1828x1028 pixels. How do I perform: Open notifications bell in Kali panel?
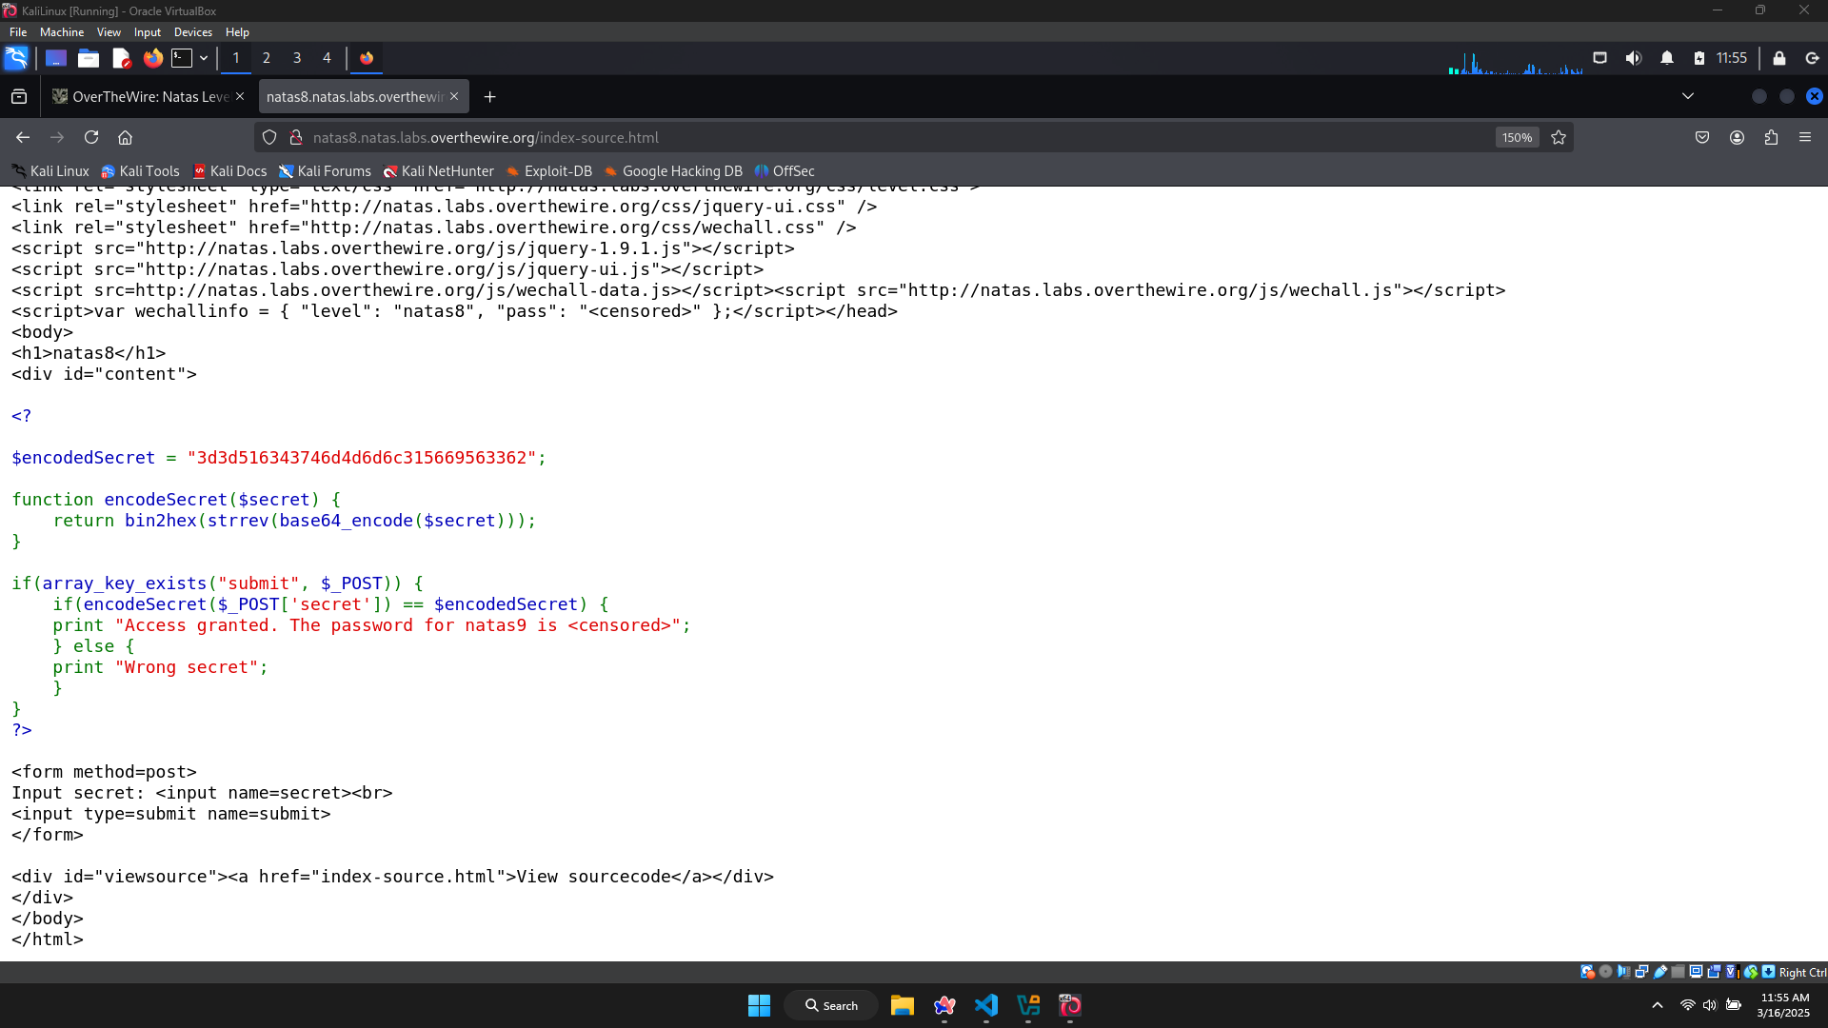coord(1667,58)
